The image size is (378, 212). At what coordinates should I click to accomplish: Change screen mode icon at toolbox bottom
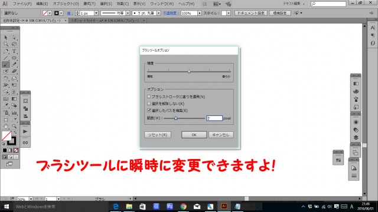coord(9,164)
